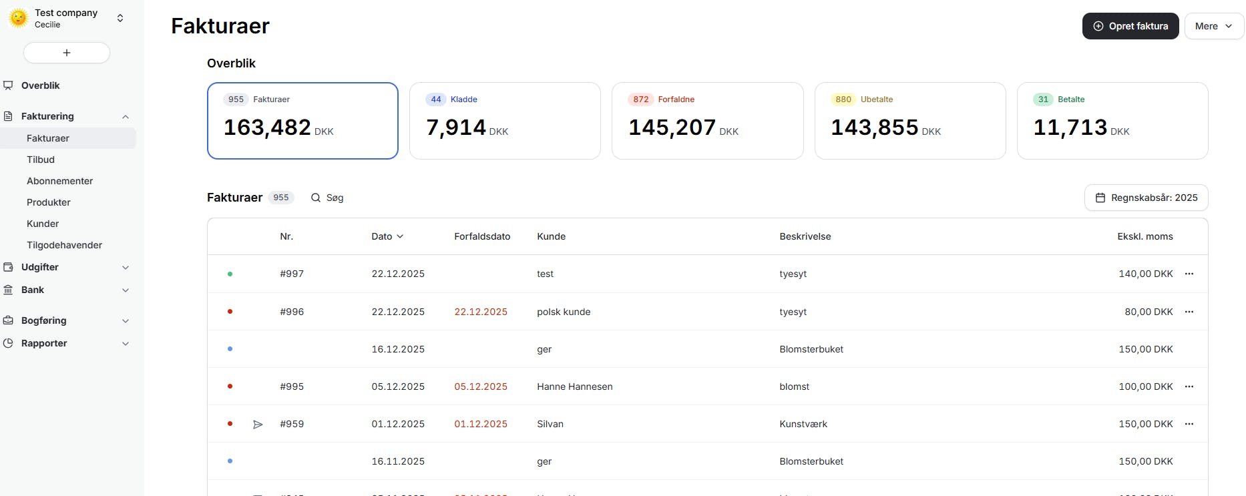Screen dimensions: 1246x496
Task: Click the search magnifier icon
Action: coord(316,198)
